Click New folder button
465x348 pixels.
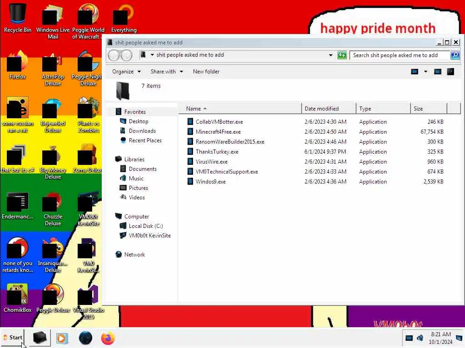(206, 72)
